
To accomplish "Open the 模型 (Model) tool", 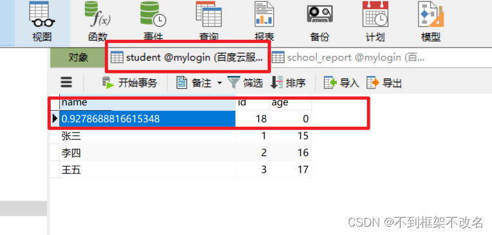I will [430, 22].
